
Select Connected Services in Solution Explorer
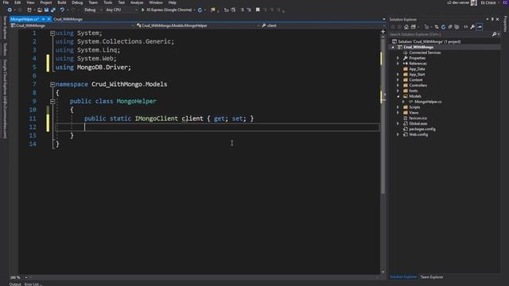(425, 53)
